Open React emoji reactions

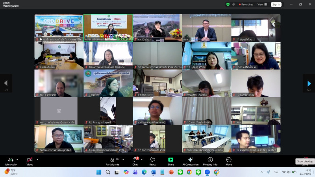(x=152, y=160)
